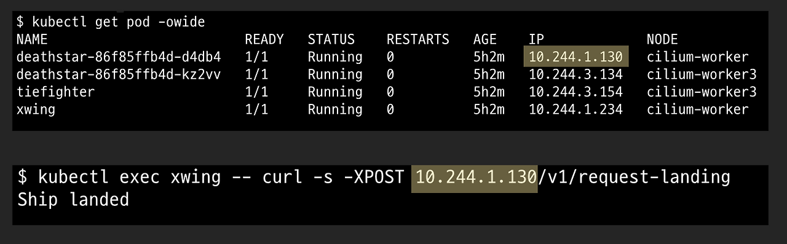The width and height of the screenshot is (787, 244).
Task: Click IP address 10.244.3.134
Action: coord(576,74)
